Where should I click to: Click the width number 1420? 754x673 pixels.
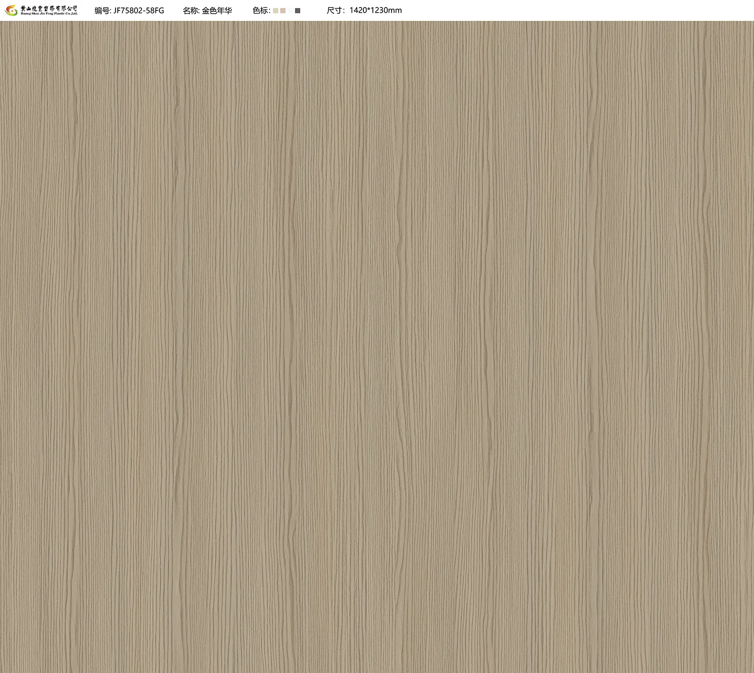pyautogui.click(x=359, y=10)
